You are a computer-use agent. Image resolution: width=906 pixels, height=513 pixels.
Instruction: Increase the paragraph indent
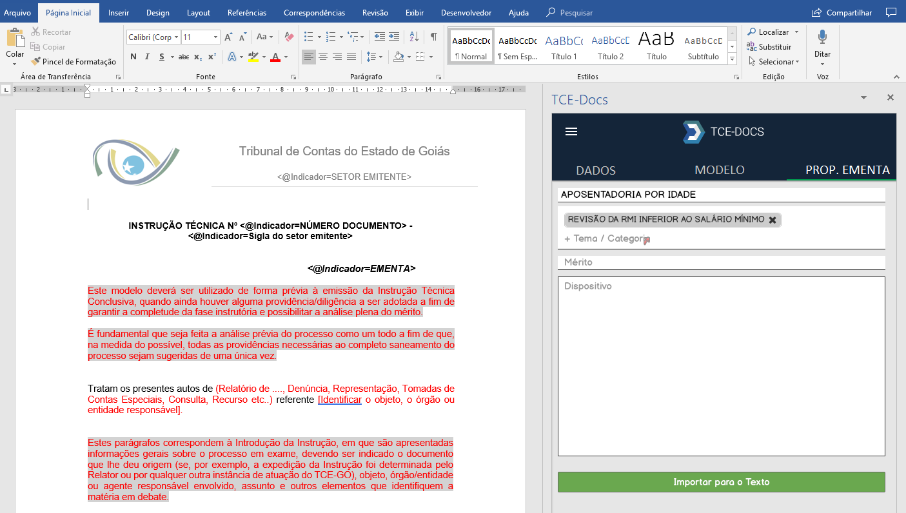[394, 37]
